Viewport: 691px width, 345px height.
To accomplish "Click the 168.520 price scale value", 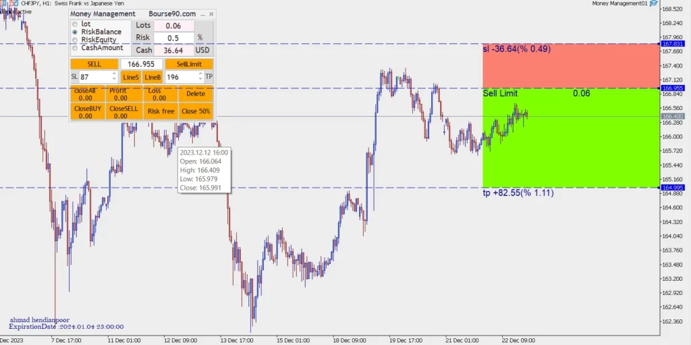I will click(673, 9).
